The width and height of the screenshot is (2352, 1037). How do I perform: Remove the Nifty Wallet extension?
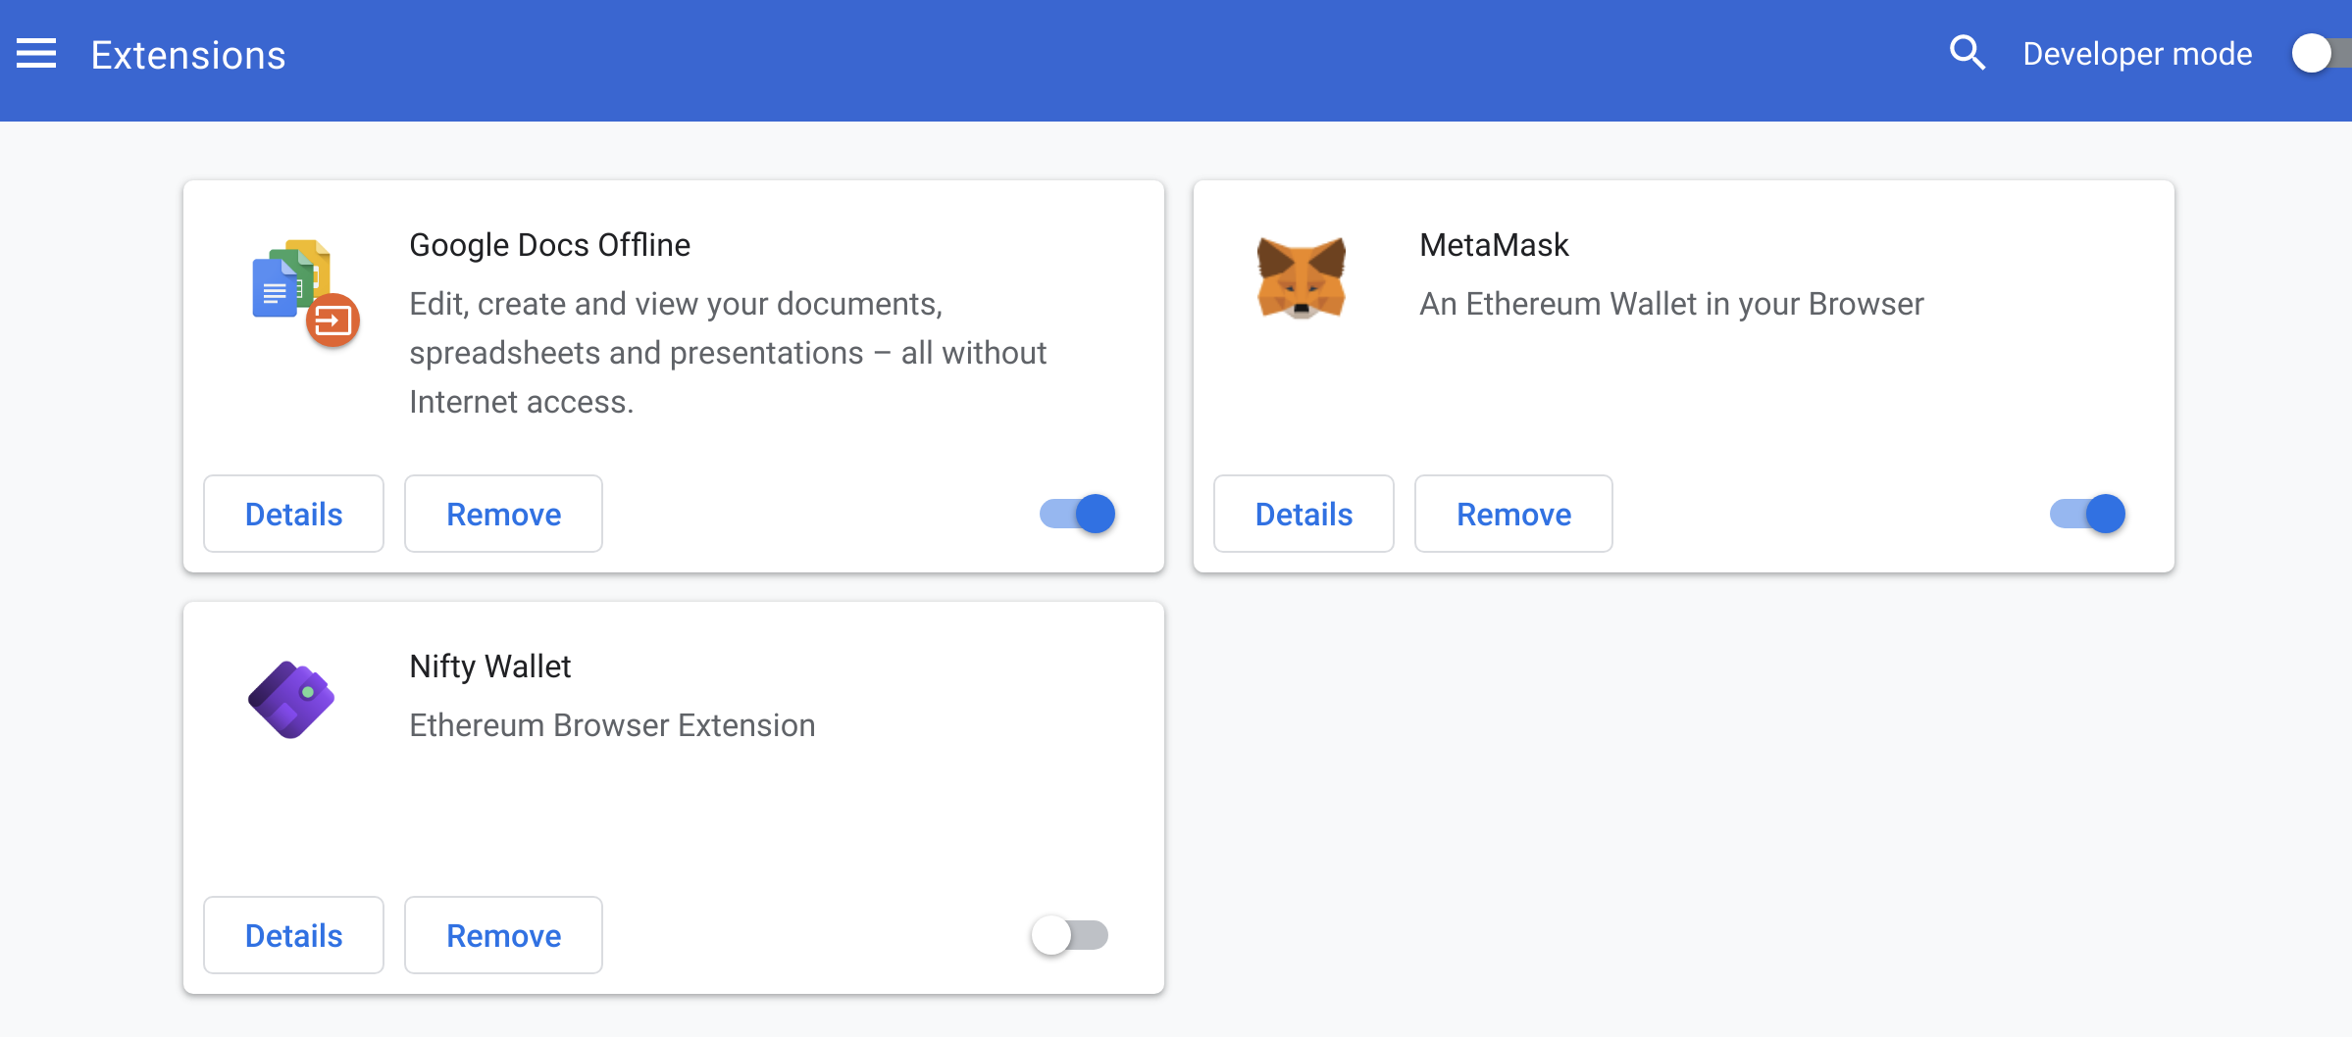pos(503,935)
